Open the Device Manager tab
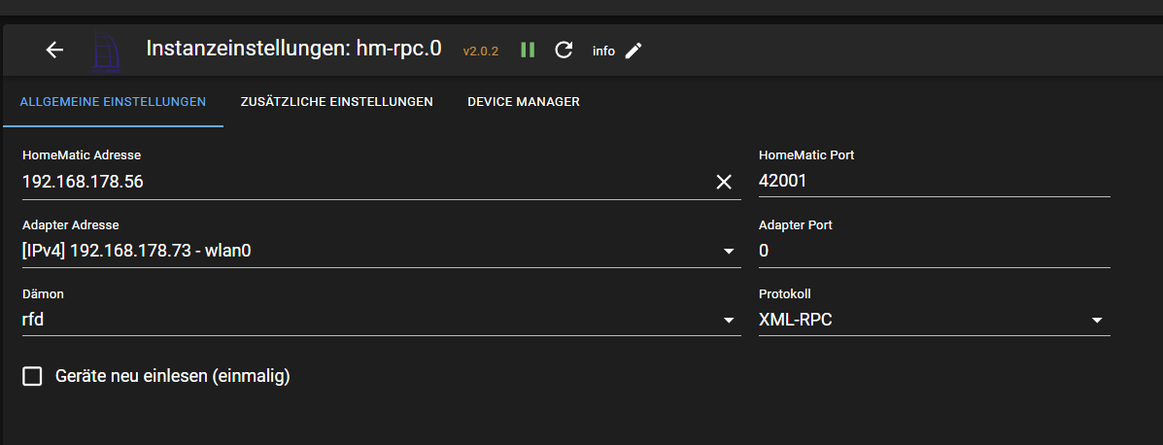This screenshot has height=445, width=1163. 523,101
